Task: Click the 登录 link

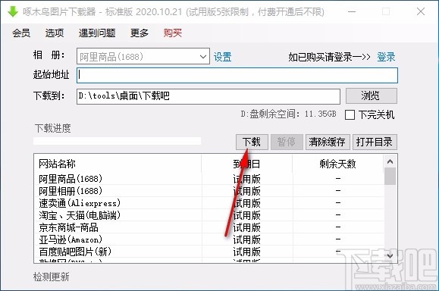Action: click(x=386, y=57)
